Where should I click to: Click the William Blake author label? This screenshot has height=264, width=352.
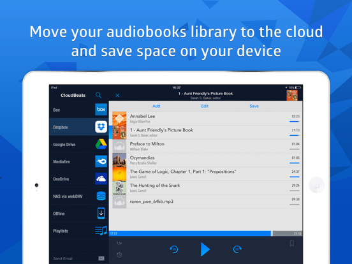[139, 149]
